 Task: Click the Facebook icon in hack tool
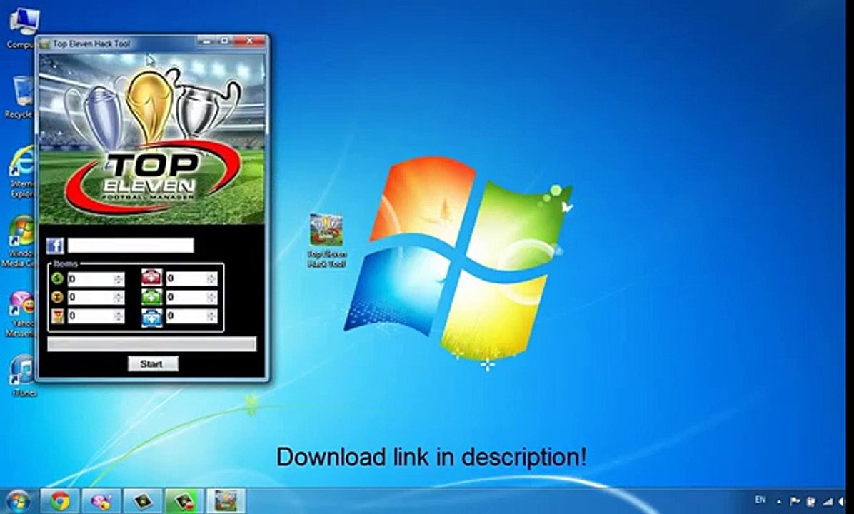tap(55, 246)
